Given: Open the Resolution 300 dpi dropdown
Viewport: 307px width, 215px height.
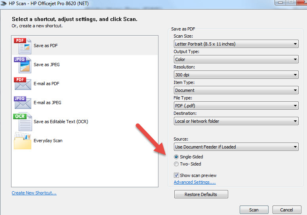Looking at the screenshot, I should click(x=236, y=75).
